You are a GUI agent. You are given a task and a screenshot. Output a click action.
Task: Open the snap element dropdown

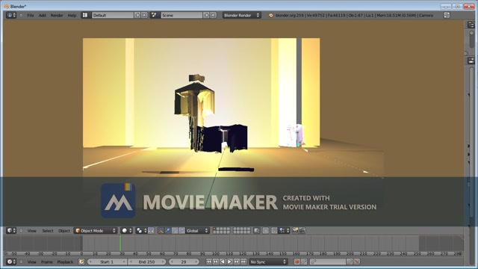pos(284,231)
